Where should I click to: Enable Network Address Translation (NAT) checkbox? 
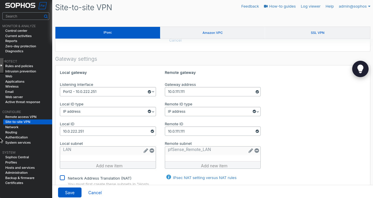[62, 178]
